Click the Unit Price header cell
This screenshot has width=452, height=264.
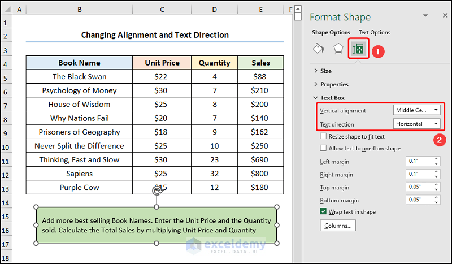click(162, 63)
